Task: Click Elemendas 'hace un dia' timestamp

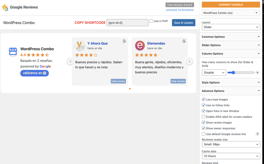Action: click(x=154, y=48)
